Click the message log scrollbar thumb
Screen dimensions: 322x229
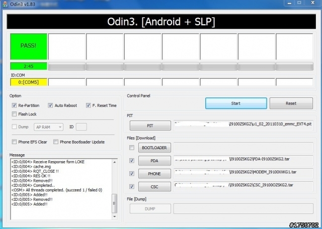point(114,203)
